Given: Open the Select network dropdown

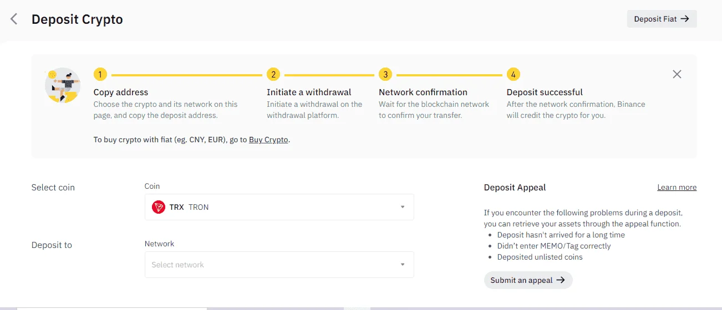Looking at the screenshot, I should (x=279, y=265).
